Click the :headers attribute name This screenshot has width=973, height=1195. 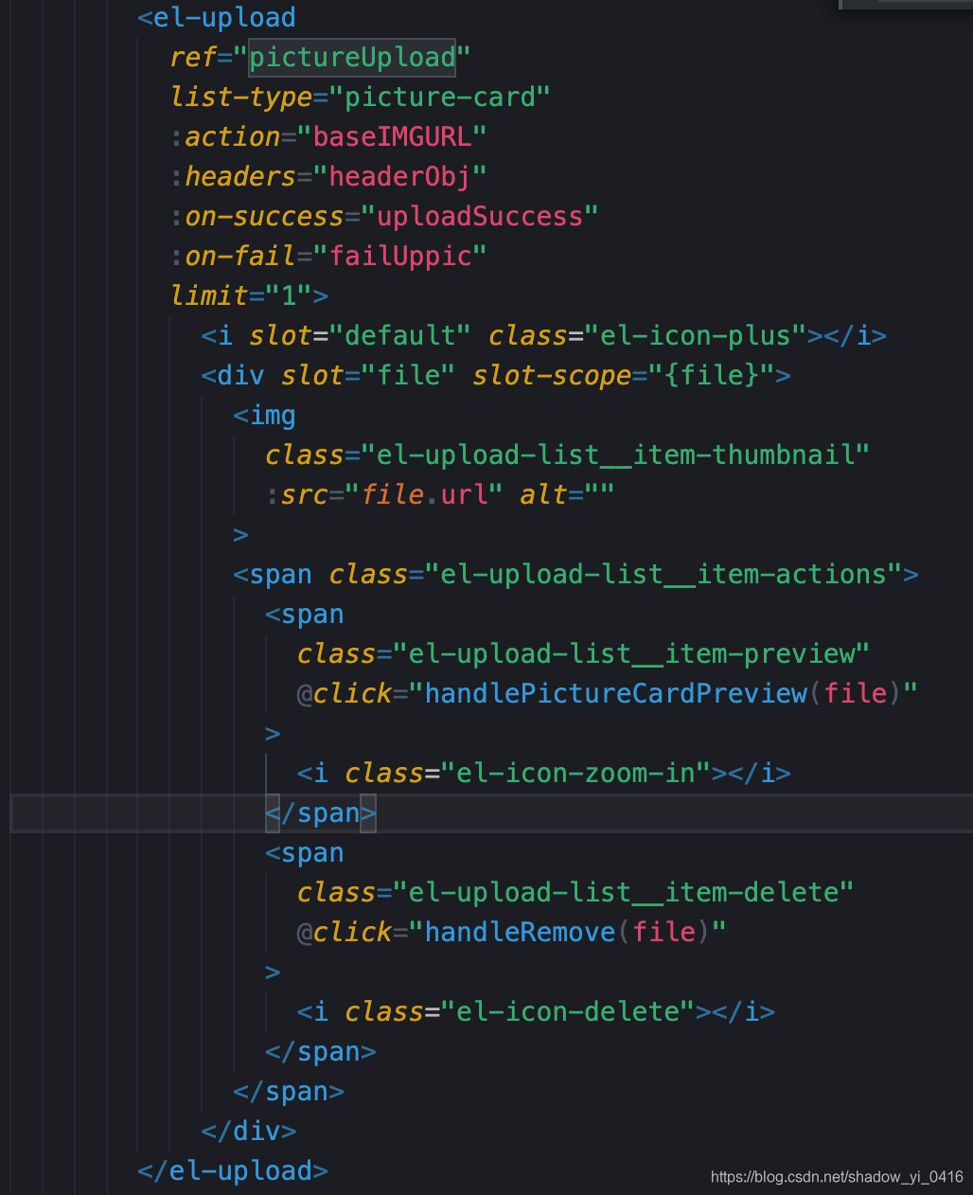click(234, 177)
